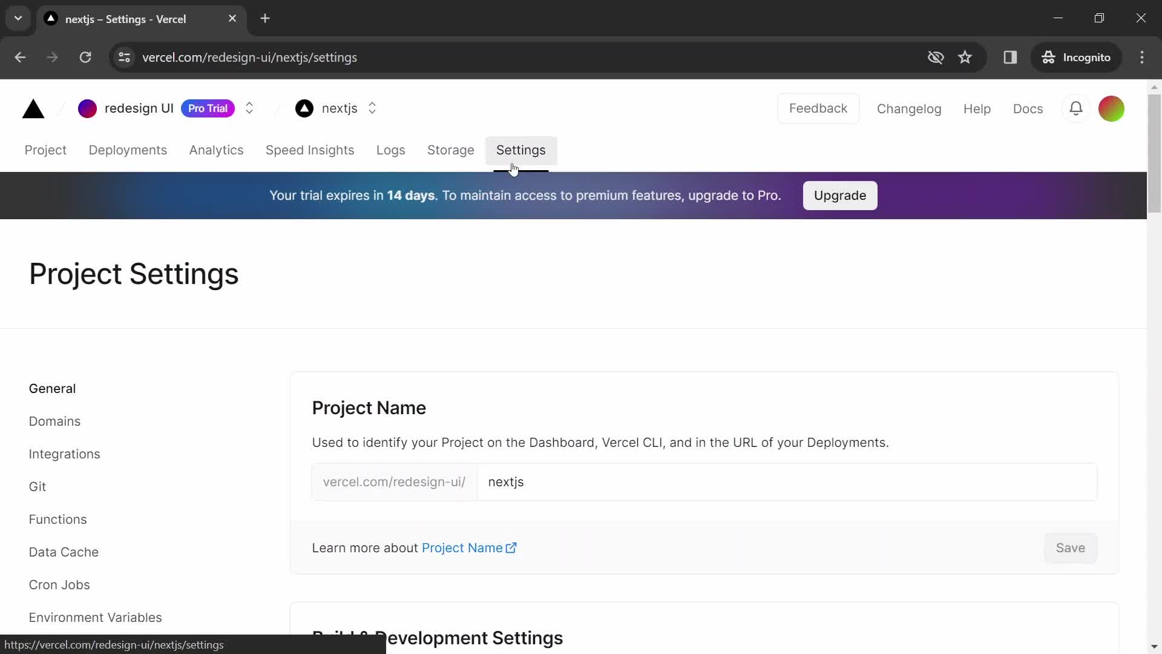This screenshot has height=654, width=1162.
Task: Click the Vercel triangle logo icon
Action: point(33,108)
